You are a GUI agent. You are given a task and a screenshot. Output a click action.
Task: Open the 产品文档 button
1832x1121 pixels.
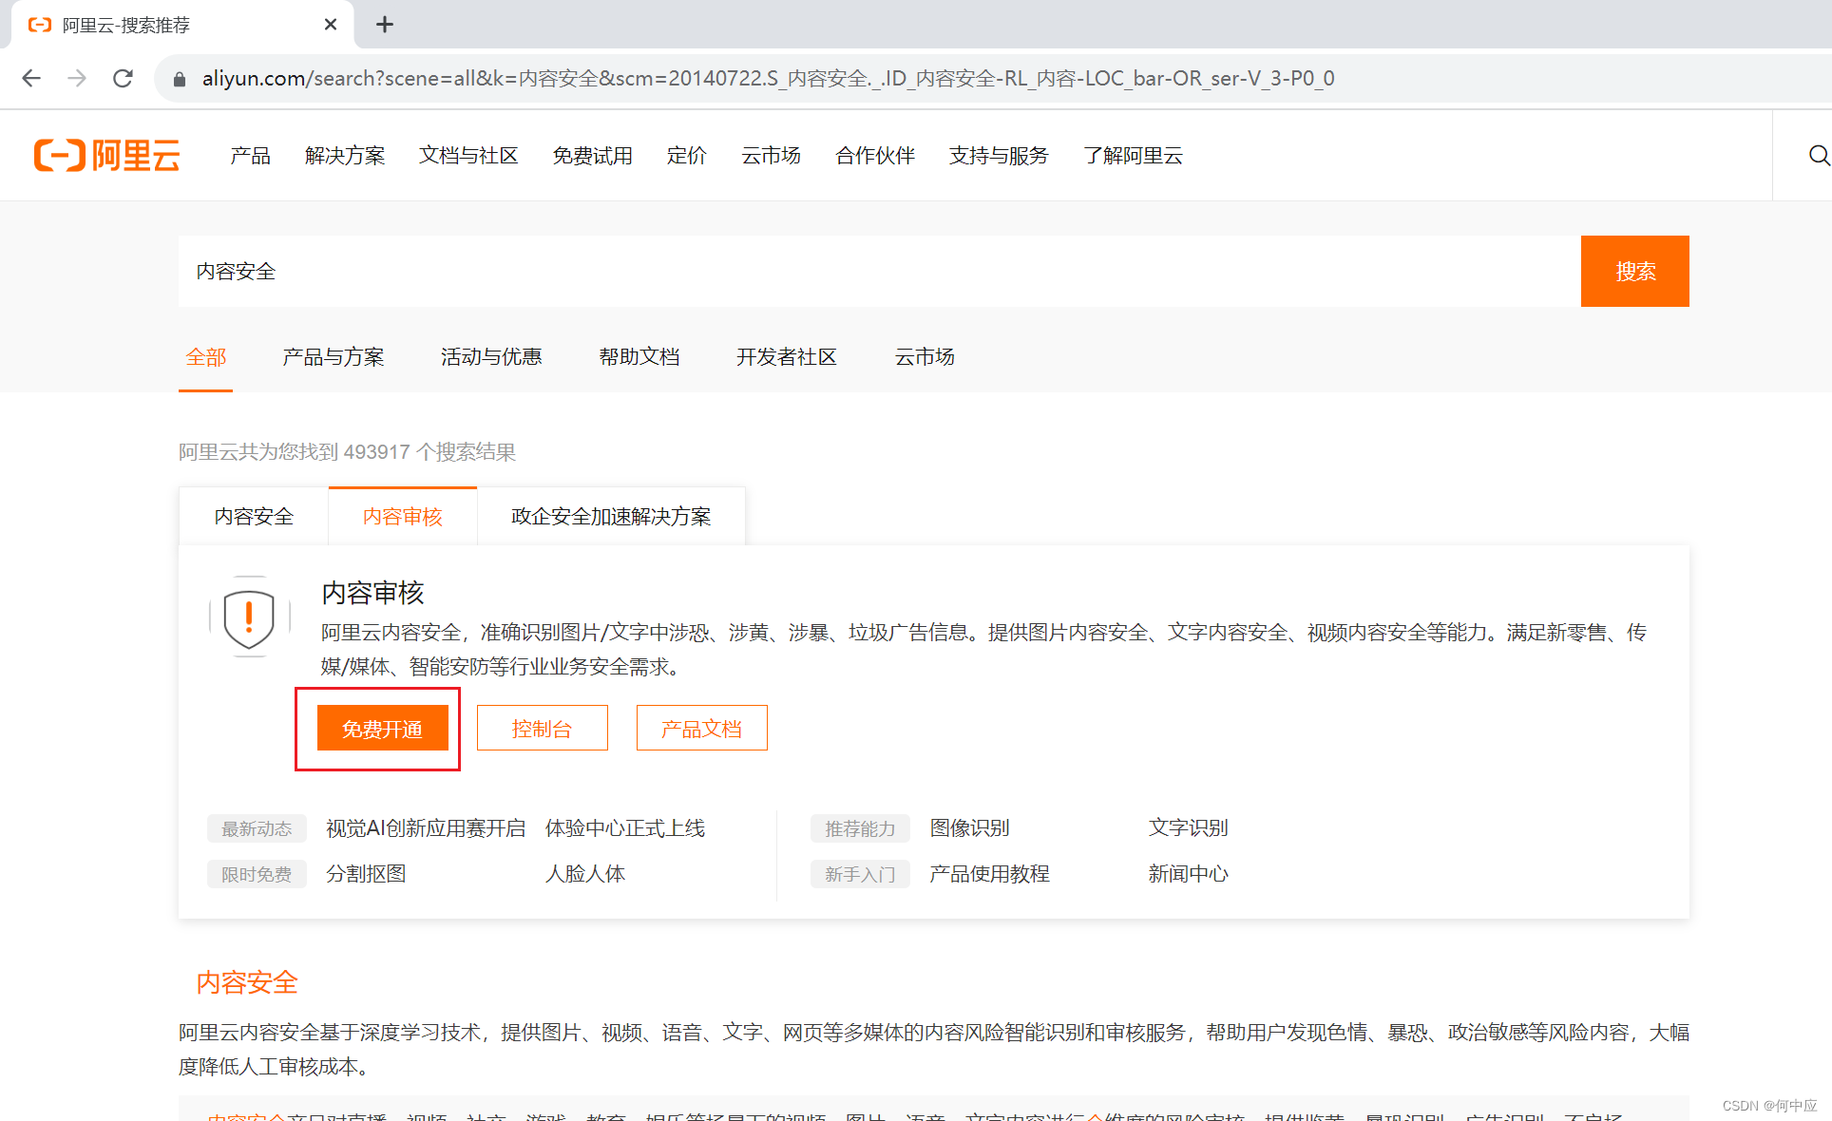[701, 729]
